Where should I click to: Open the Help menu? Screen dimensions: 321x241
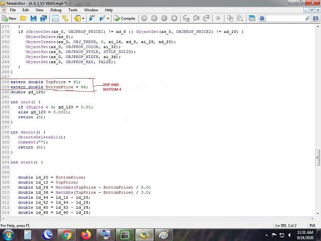(109, 10)
